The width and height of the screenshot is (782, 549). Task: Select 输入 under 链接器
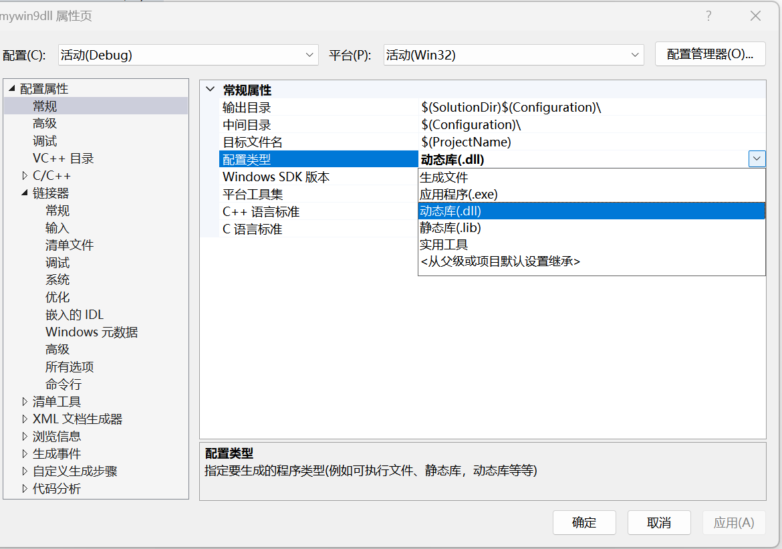(57, 227)
